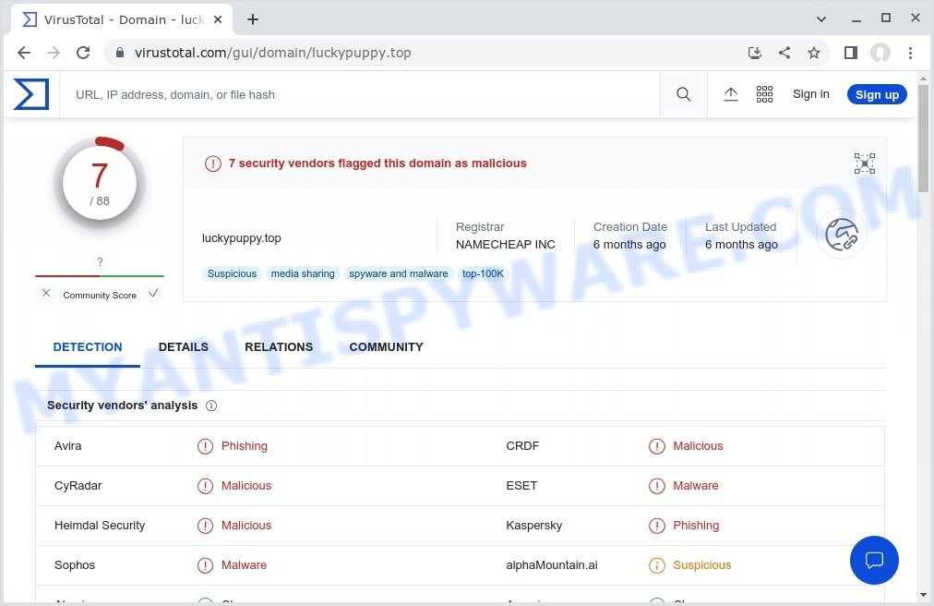This screenshot has height=606, width=934.
Task: Click Last Updated 6 months ago
Action: pos(741,236)
